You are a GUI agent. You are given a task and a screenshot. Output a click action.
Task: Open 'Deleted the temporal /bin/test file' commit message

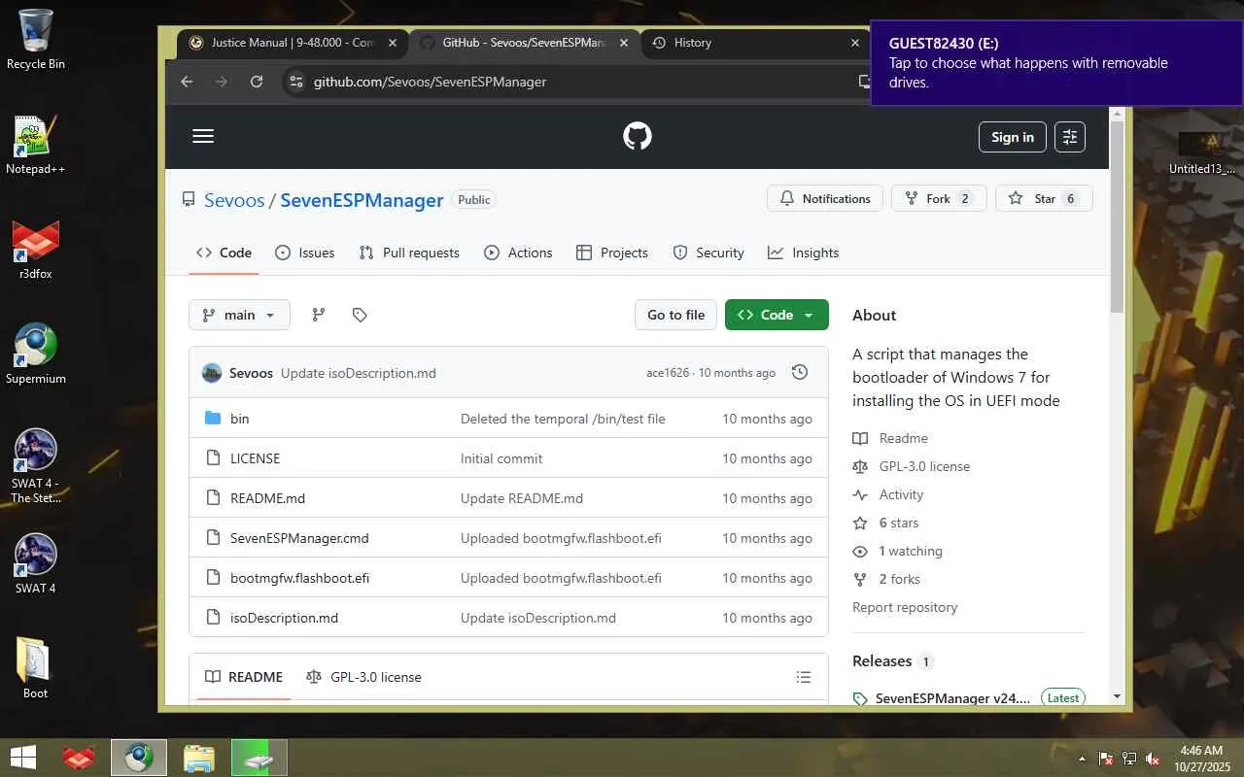(x=563, y=419)
